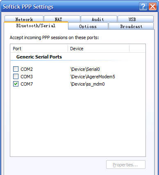Click the Properties... button

[126, 165]
